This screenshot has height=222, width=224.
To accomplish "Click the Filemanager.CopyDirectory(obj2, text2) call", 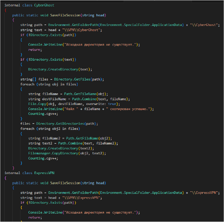I will point(66,153).
